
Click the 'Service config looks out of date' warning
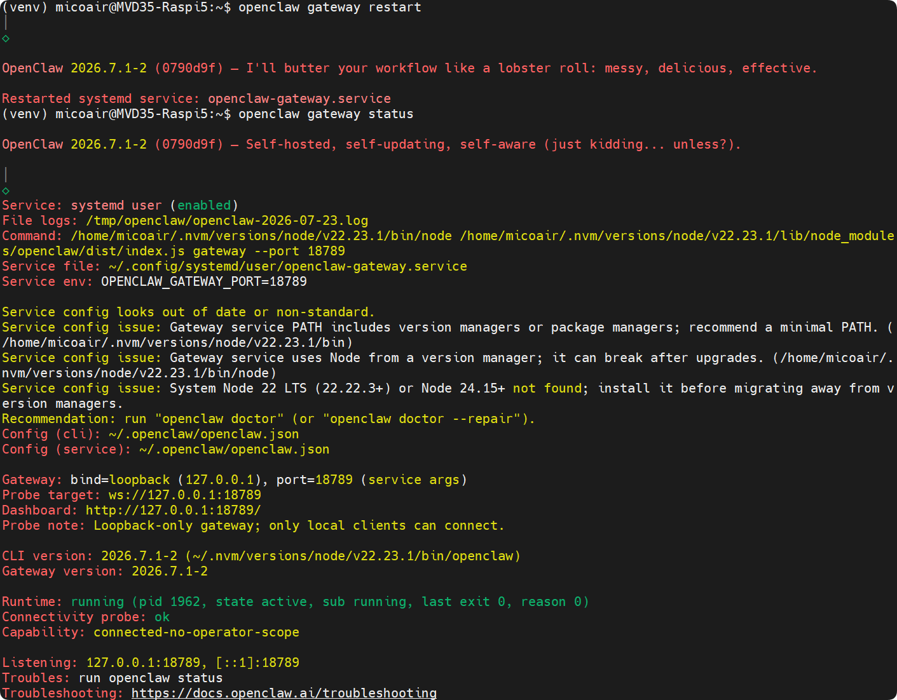(188, 312)
